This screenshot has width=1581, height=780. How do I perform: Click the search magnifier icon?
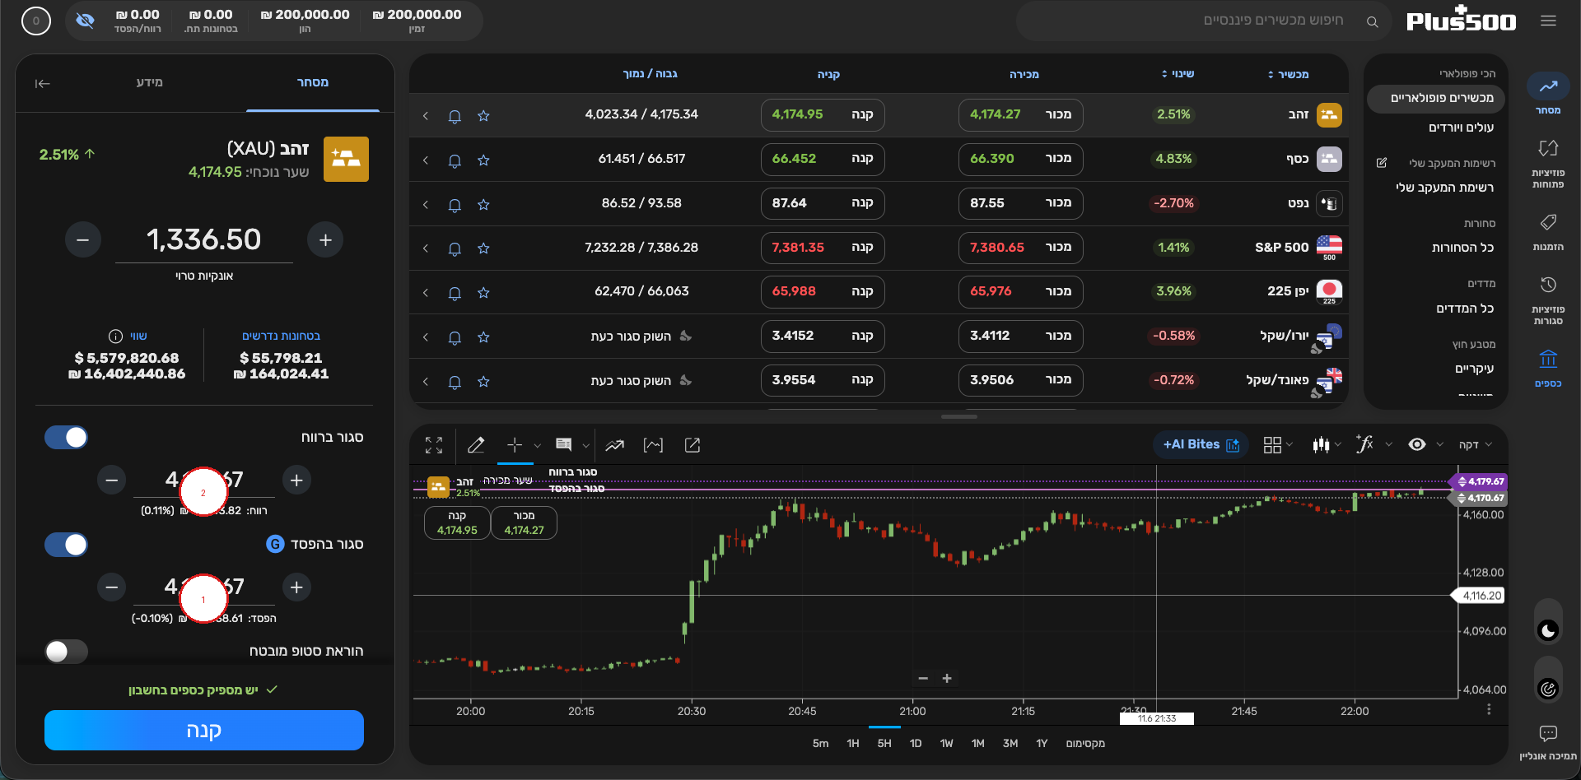point(1373,21)
